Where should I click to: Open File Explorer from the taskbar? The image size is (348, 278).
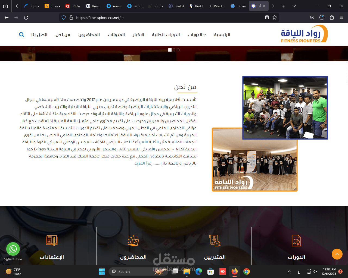[x=187, y=271]
